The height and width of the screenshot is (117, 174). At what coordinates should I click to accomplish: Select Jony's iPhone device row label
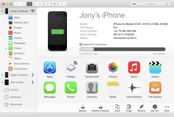[19, 11]
